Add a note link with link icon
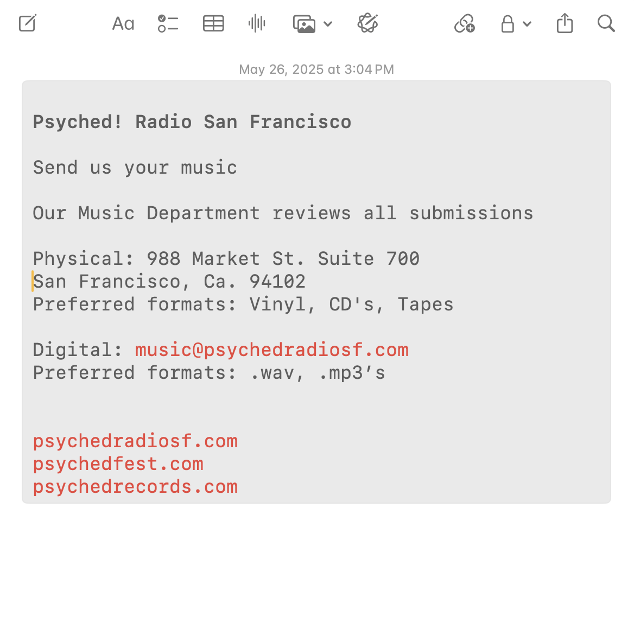634x635 pixels. [x=465, y=24]
